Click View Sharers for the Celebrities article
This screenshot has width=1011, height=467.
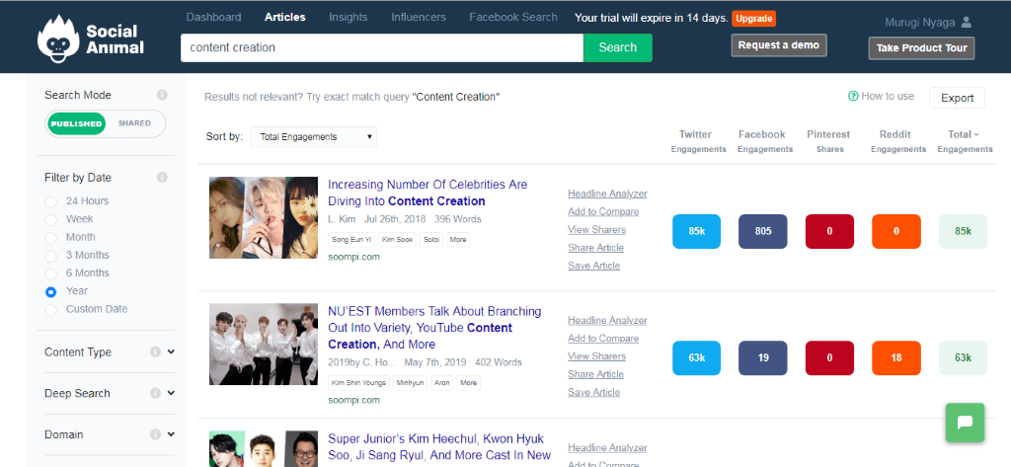click(x=596, y=230)
